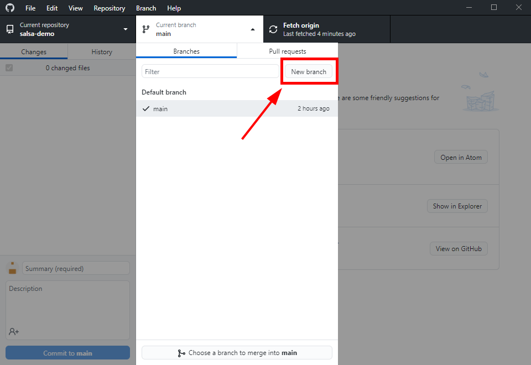The width and height of the screenshot is (531, 365).
Task: Click the add co-authors person icon
Action: [x=14, y=331]
